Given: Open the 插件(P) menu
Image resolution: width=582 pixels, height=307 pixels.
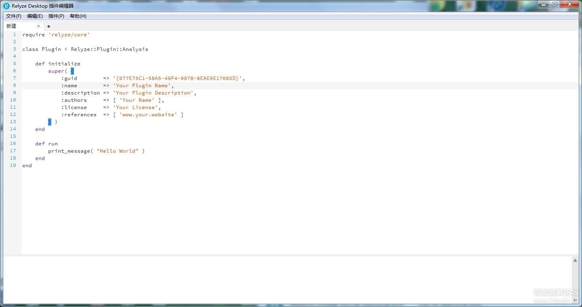Looking at the screenshot, I should (56, 16).
